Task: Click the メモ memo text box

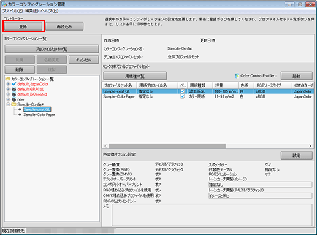Action: pyautogui.click(x=212, y=215)
